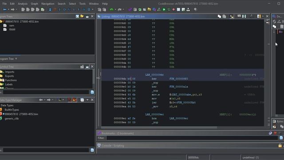Open the Decompiler window toolbar icon
This screenshot has height=160, width=284.
pyautogui.click(x=154, y=9)
